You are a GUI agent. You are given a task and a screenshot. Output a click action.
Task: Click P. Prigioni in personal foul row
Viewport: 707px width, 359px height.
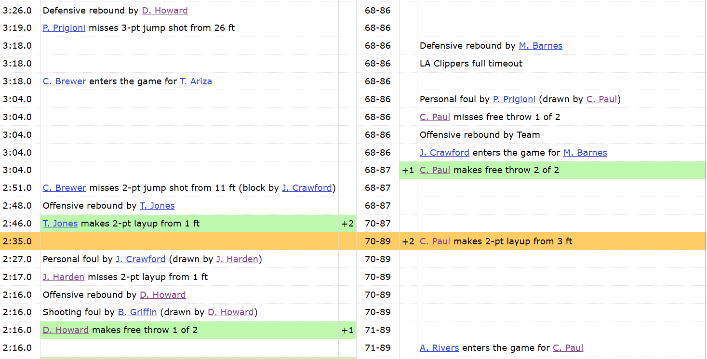514,99
